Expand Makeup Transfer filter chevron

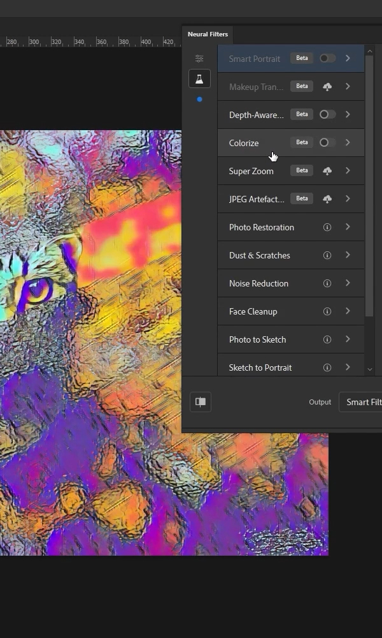[x=348, y=86]
